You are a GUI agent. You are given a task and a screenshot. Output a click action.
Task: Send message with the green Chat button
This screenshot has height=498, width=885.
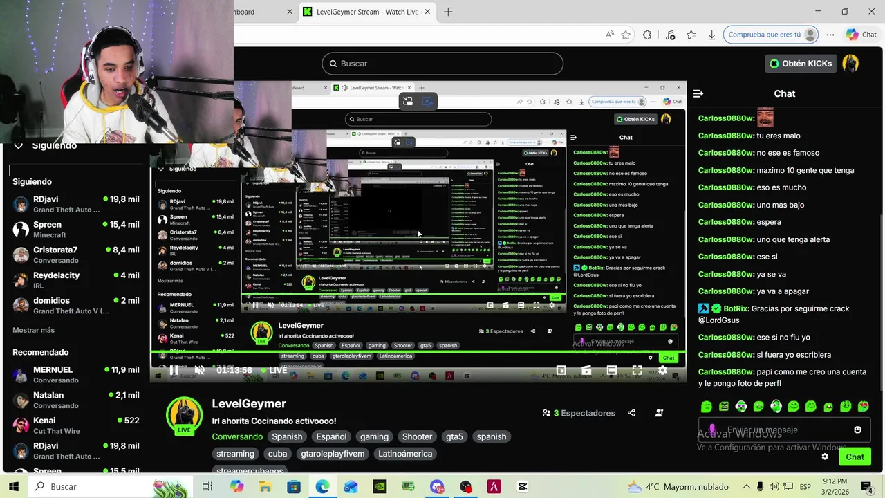[855, 456]
